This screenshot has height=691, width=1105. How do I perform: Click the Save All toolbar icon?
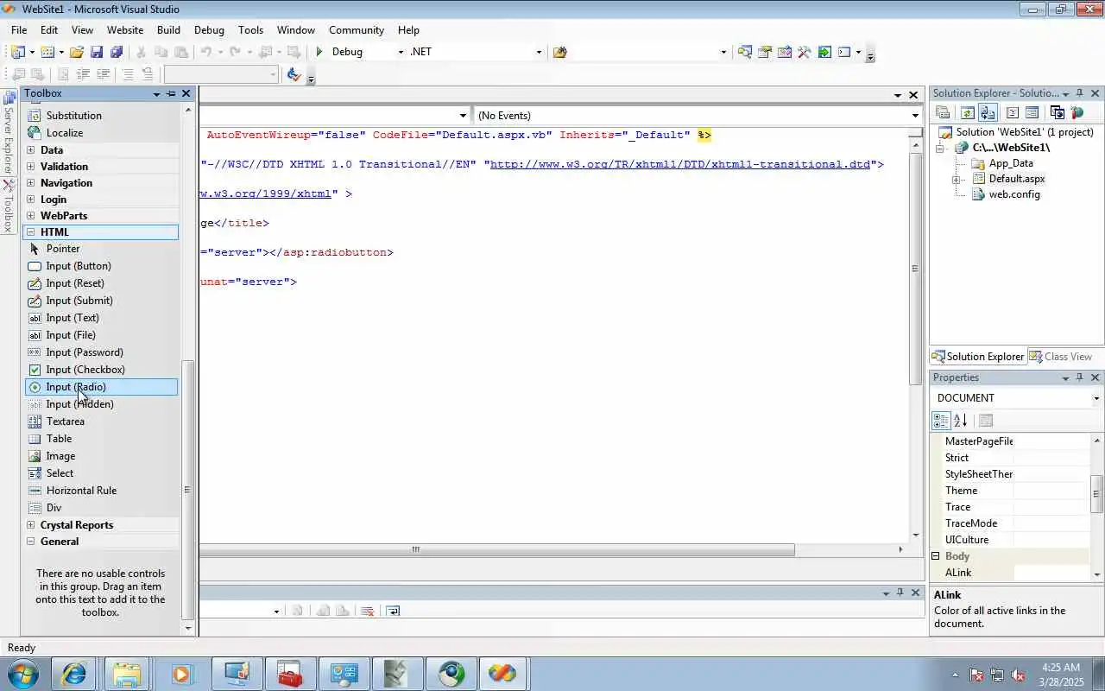click(117, 52)
